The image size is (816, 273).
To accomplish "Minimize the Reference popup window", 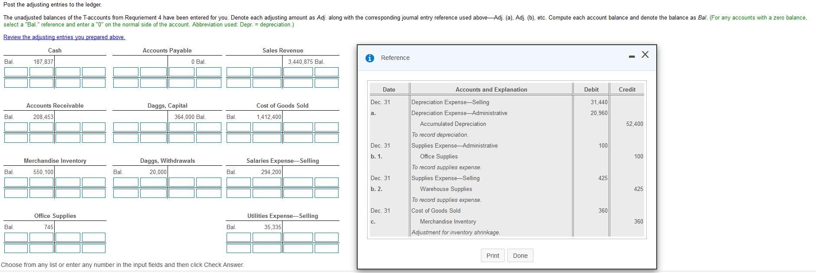I will pyautogui.click(x=632, y=56).
